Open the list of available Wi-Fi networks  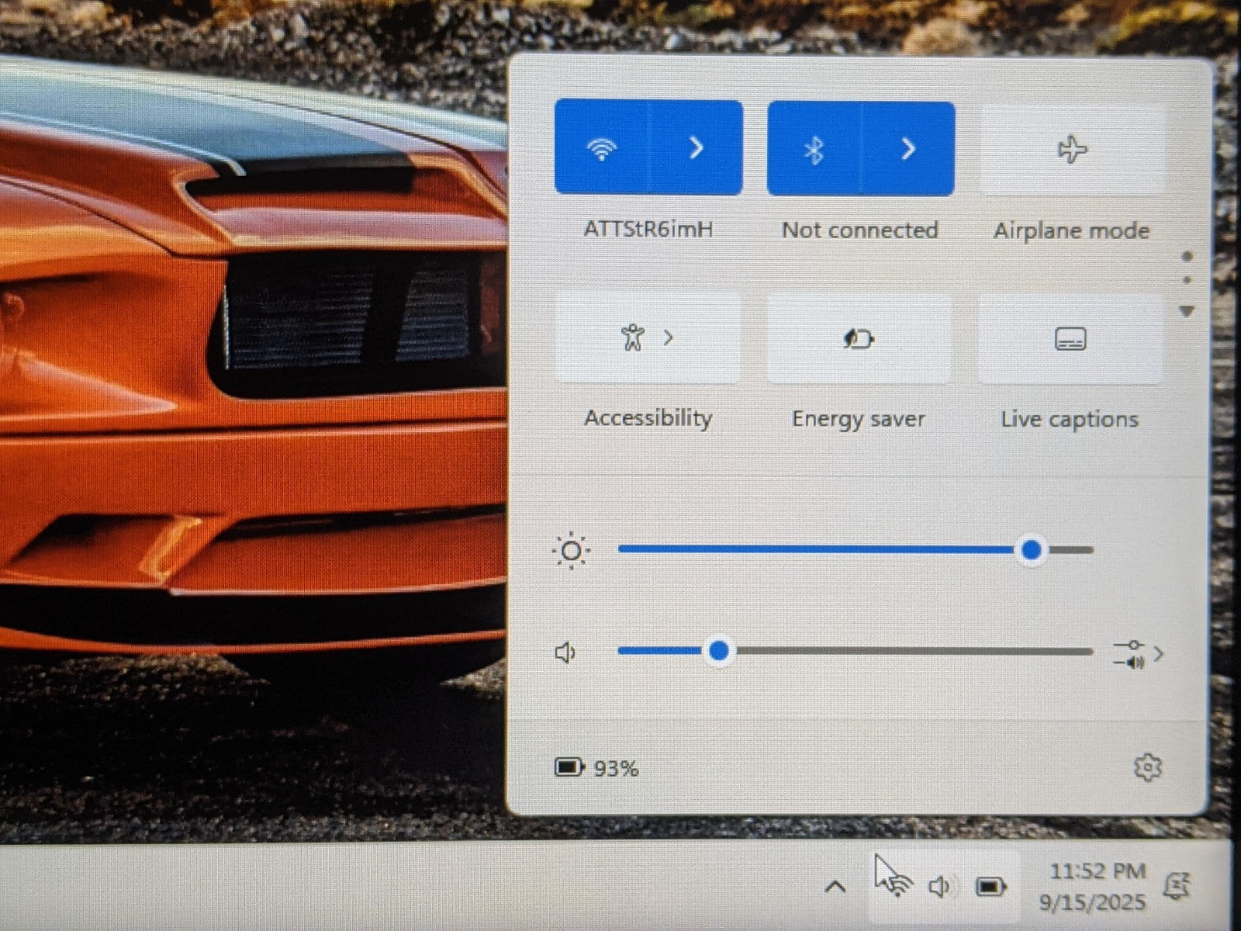(696, 148)
